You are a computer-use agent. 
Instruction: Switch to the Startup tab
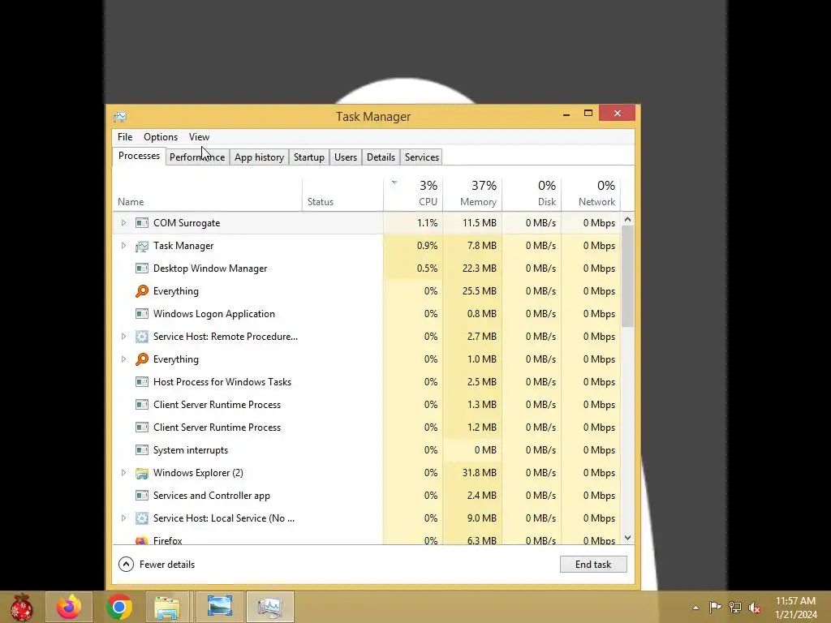[x=309, y=157]
